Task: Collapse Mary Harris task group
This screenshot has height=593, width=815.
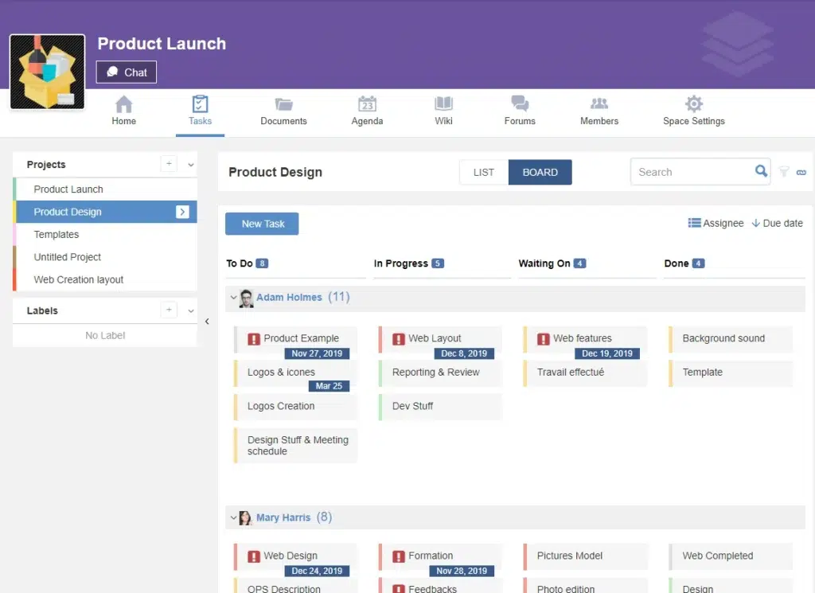Action: click(234, 518)
